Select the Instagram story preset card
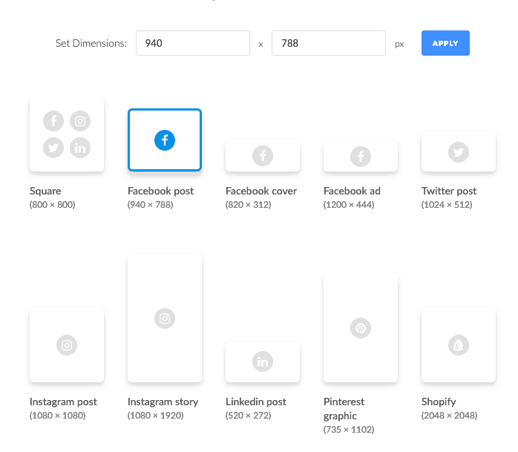 [165, 318]
